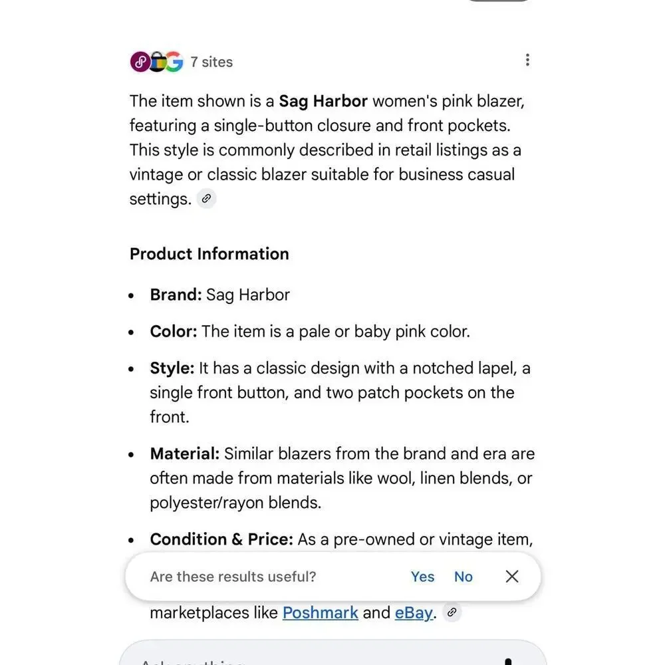Click the shopping bag source icon
This screenshot has height=665, width=665.
pos(158,62)
